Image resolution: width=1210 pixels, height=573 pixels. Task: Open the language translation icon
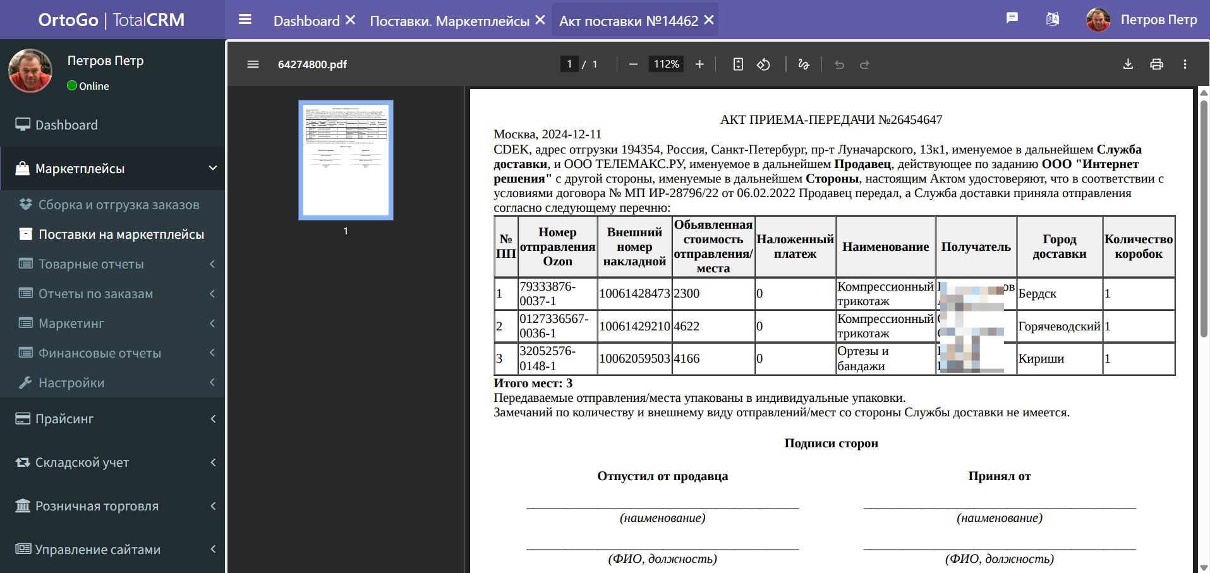(1052, 19)
